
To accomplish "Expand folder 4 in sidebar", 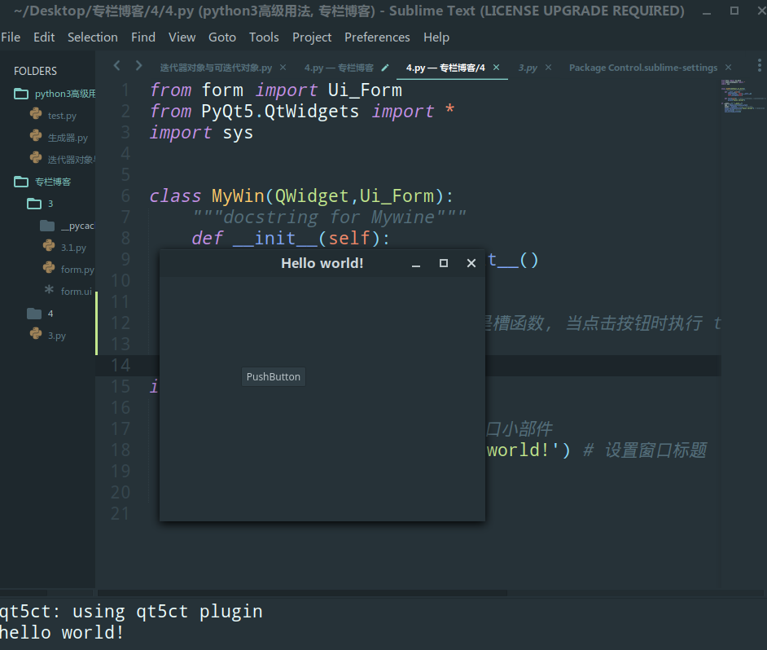I will pos(34,314).
